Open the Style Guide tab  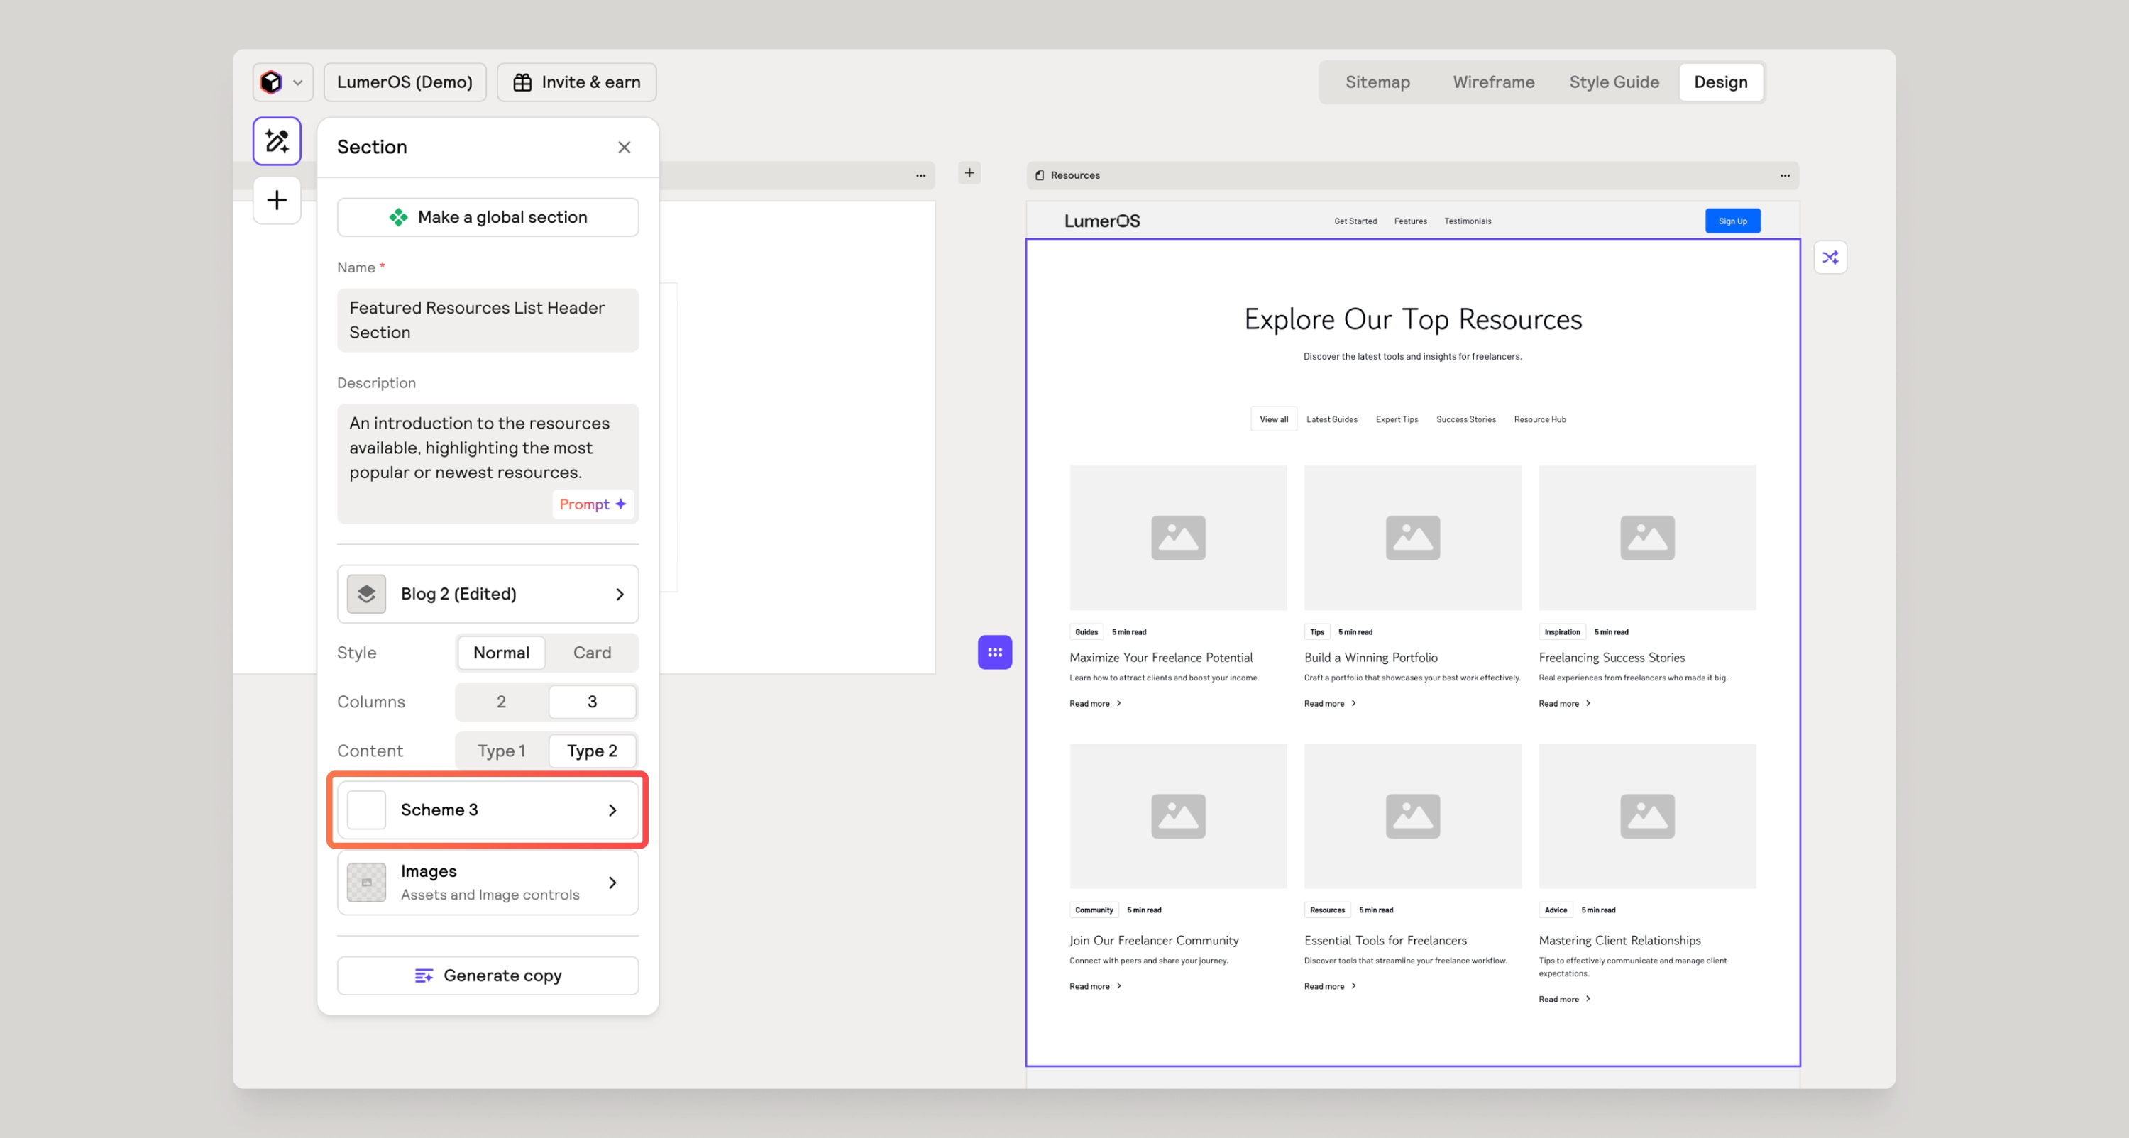point(1613,82)
